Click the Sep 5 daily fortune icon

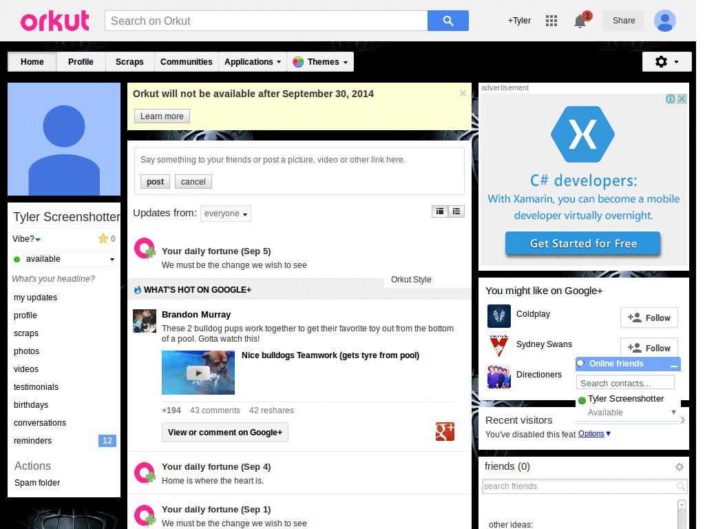click(x=145, y=249)
